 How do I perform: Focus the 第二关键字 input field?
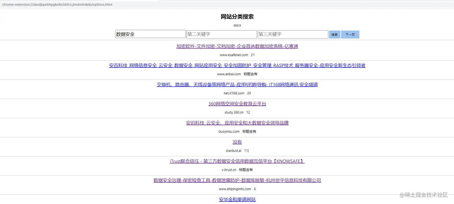click(222, 34)
